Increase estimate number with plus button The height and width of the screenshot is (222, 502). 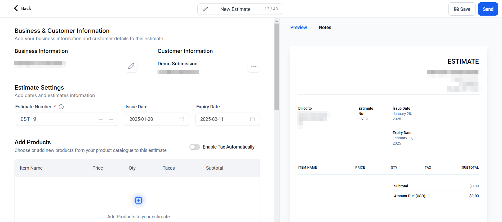coord(111,119)
